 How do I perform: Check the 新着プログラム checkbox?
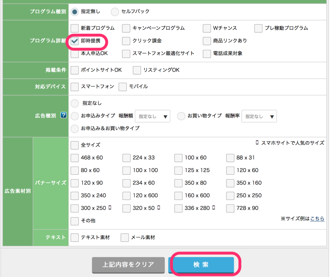coord(75,28)
